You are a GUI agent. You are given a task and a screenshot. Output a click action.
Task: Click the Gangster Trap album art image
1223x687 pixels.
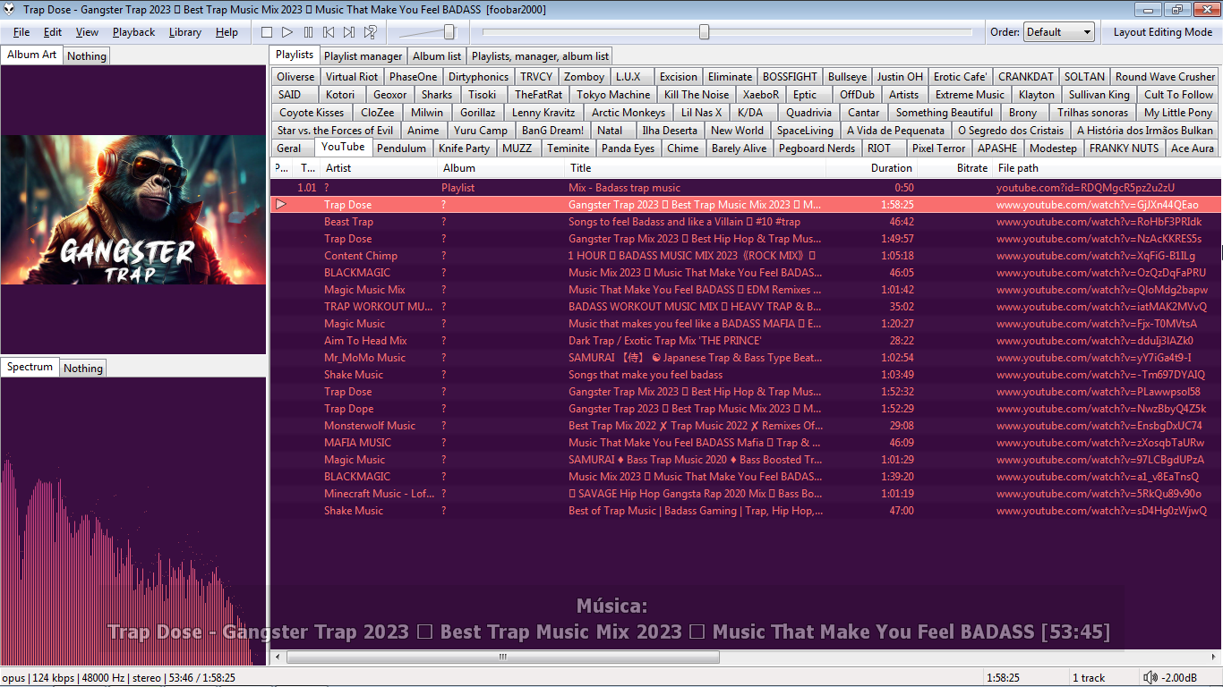[133, 209]
